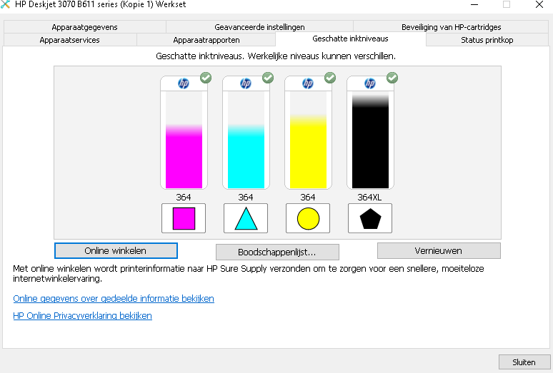Click the toolbox icon in the title bar

5,4
